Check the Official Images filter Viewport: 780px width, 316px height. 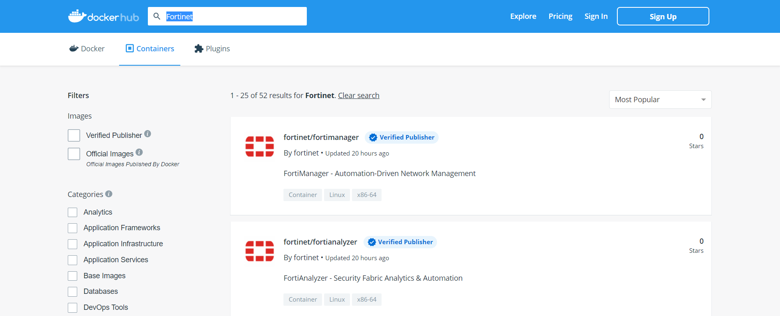click(x=74, y=154)
